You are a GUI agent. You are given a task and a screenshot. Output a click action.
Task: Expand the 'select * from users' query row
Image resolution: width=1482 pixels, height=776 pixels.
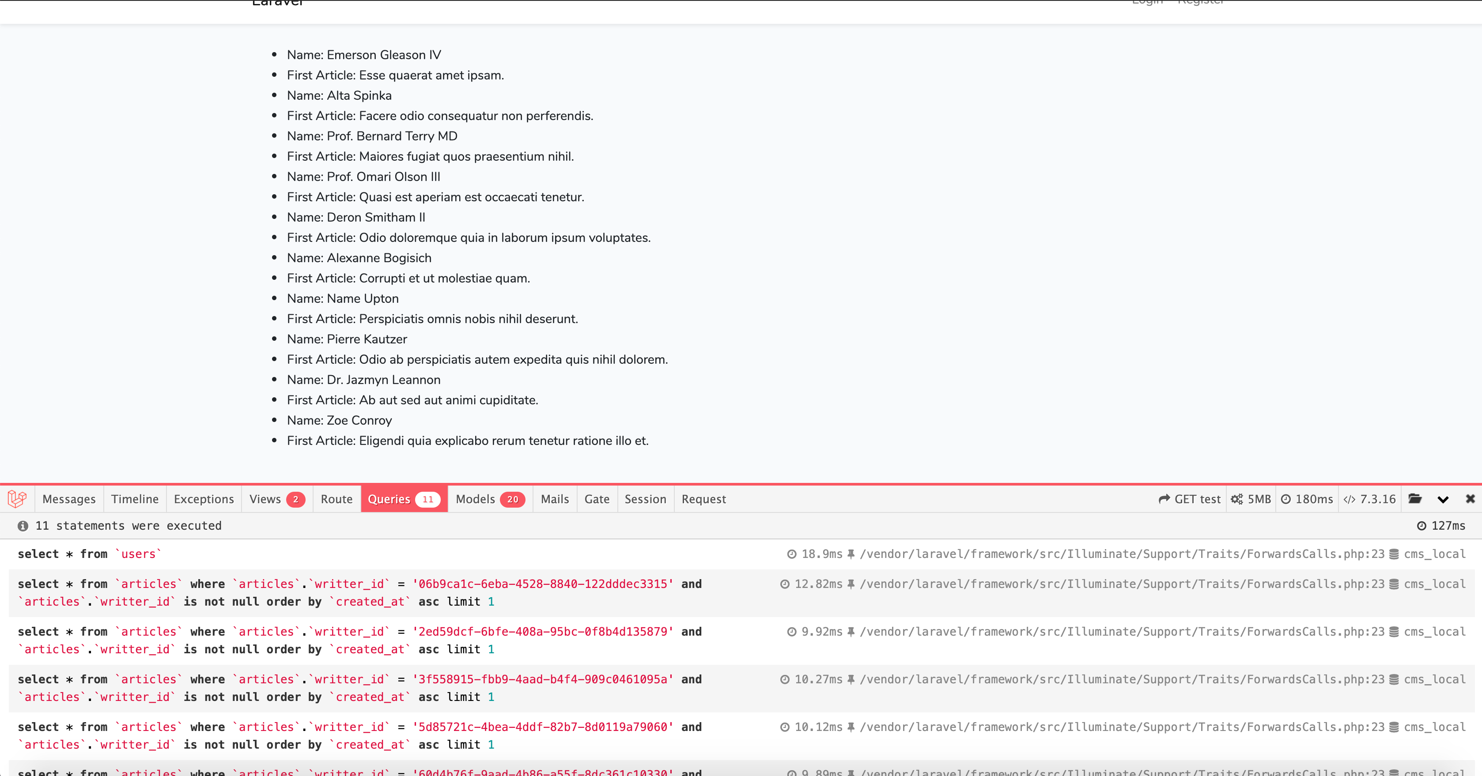[x=89, y=554]
